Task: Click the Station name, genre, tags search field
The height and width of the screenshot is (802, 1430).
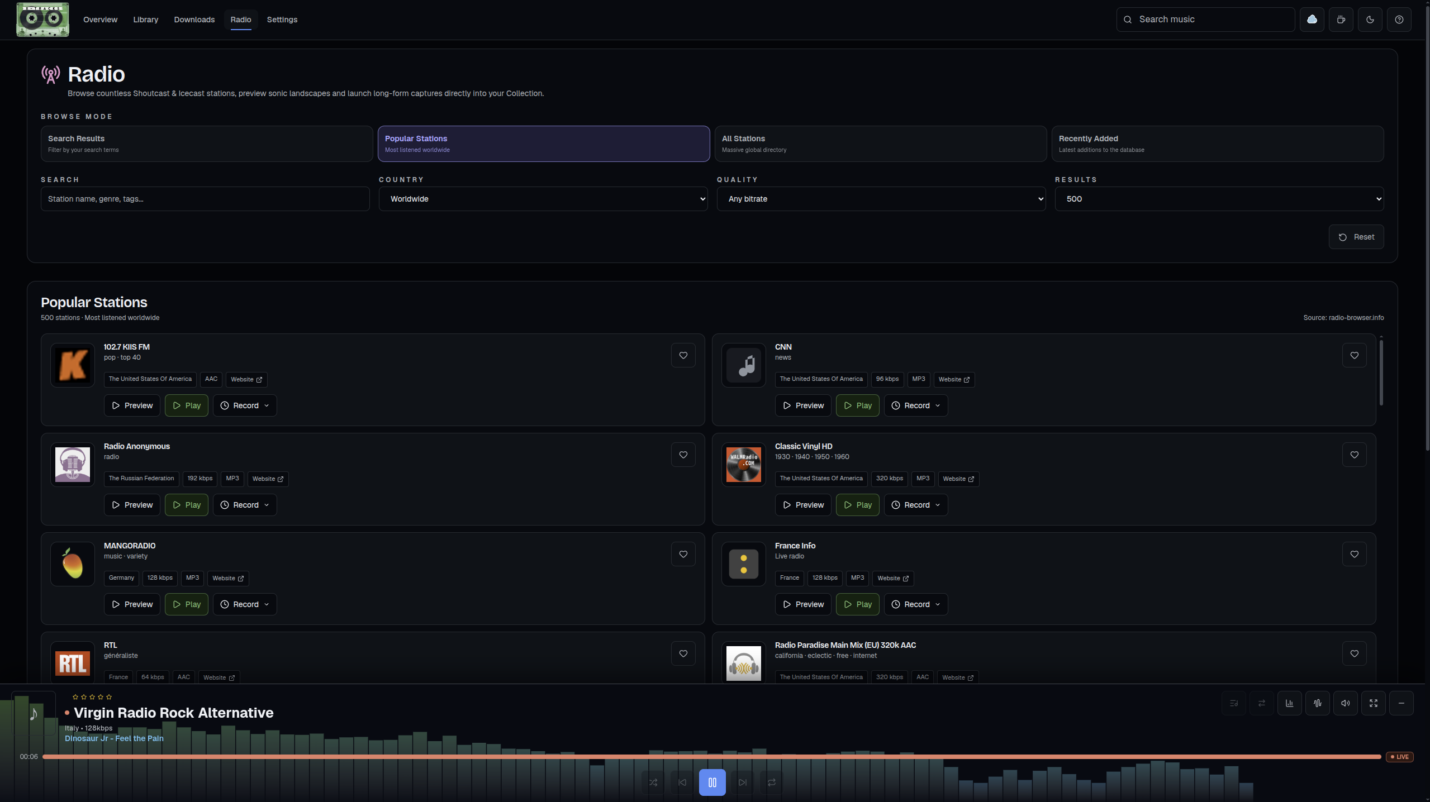Action: (205, 199)
